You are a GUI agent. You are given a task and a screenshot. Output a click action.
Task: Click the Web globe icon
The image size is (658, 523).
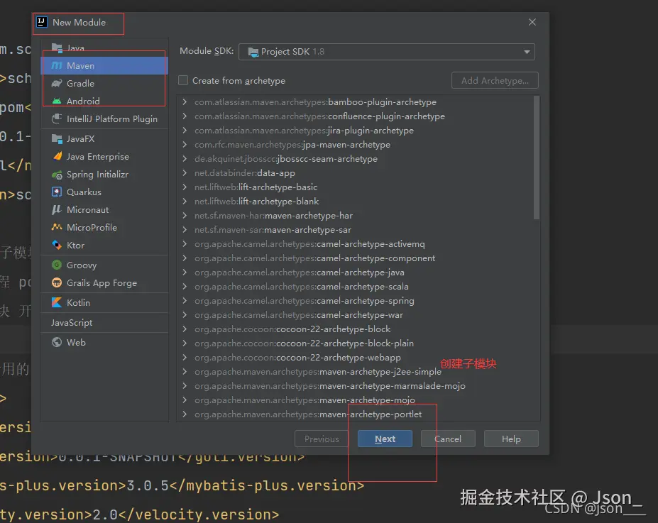pos(57,342)
